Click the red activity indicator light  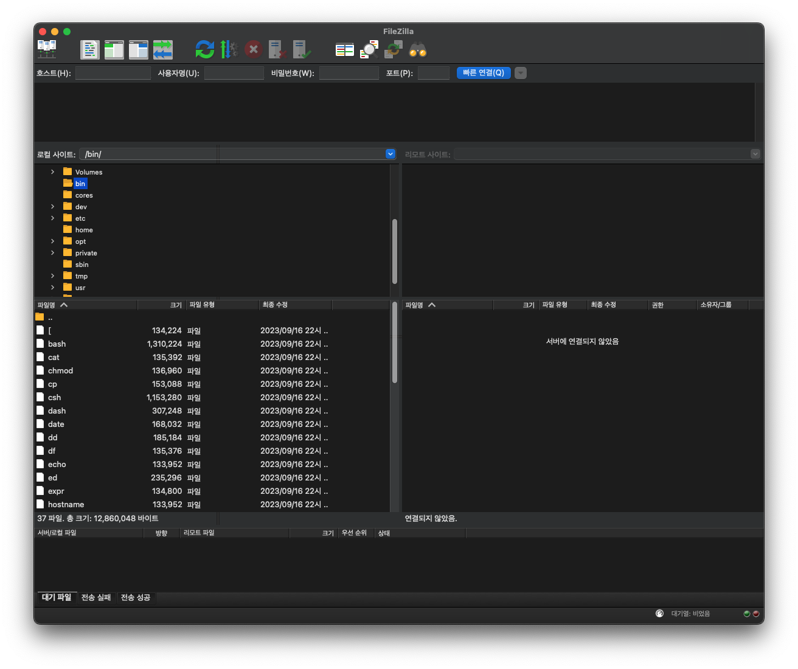[x=756, y=614]
